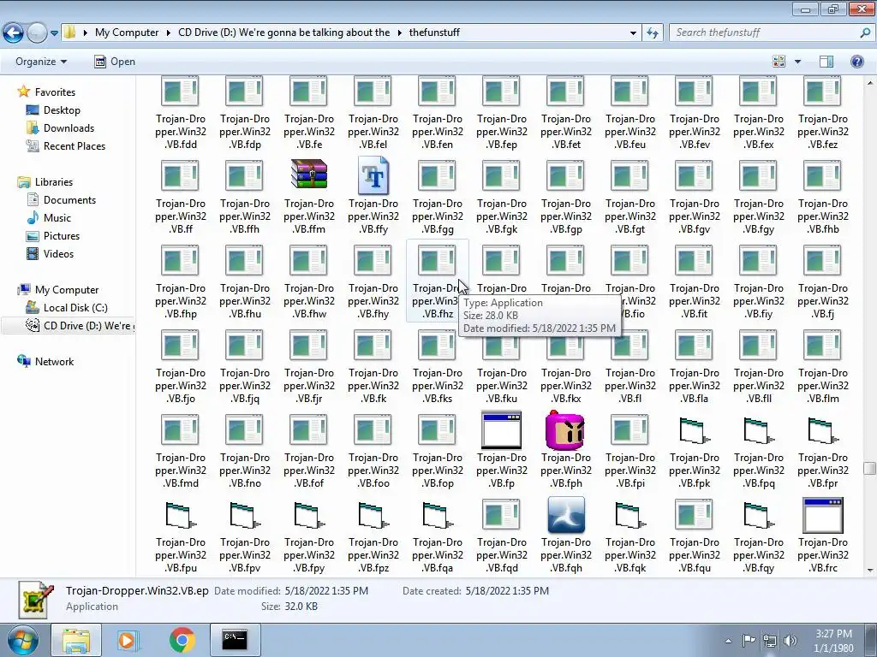Image resolution: width=877 pixels, height=657 pixels.
Task: Click the scrollbar up arrow
Action: 870,83
